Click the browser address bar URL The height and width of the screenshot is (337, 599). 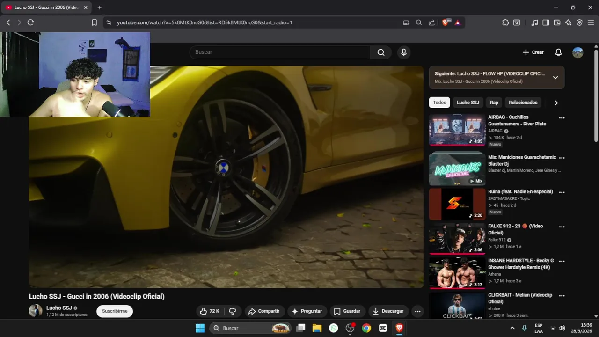point(205,22)
